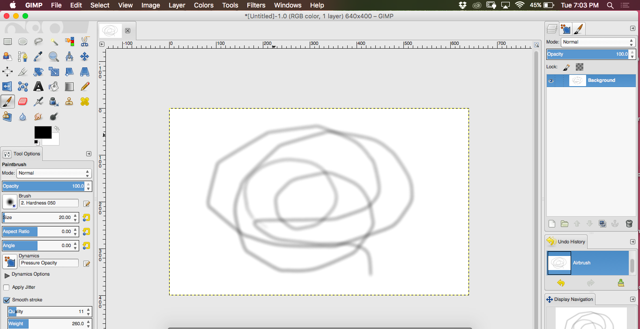640x329 pixels.
Task: Toggle Lock pixels brush icon
Action: pyautogui.click(x=566, y=67)
